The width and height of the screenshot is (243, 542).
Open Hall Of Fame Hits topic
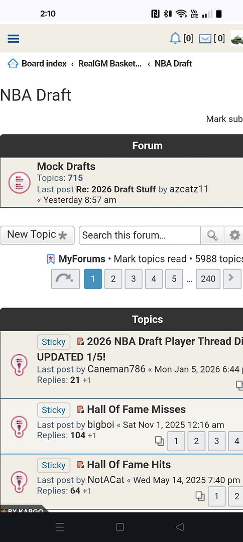tap(129, 465)
